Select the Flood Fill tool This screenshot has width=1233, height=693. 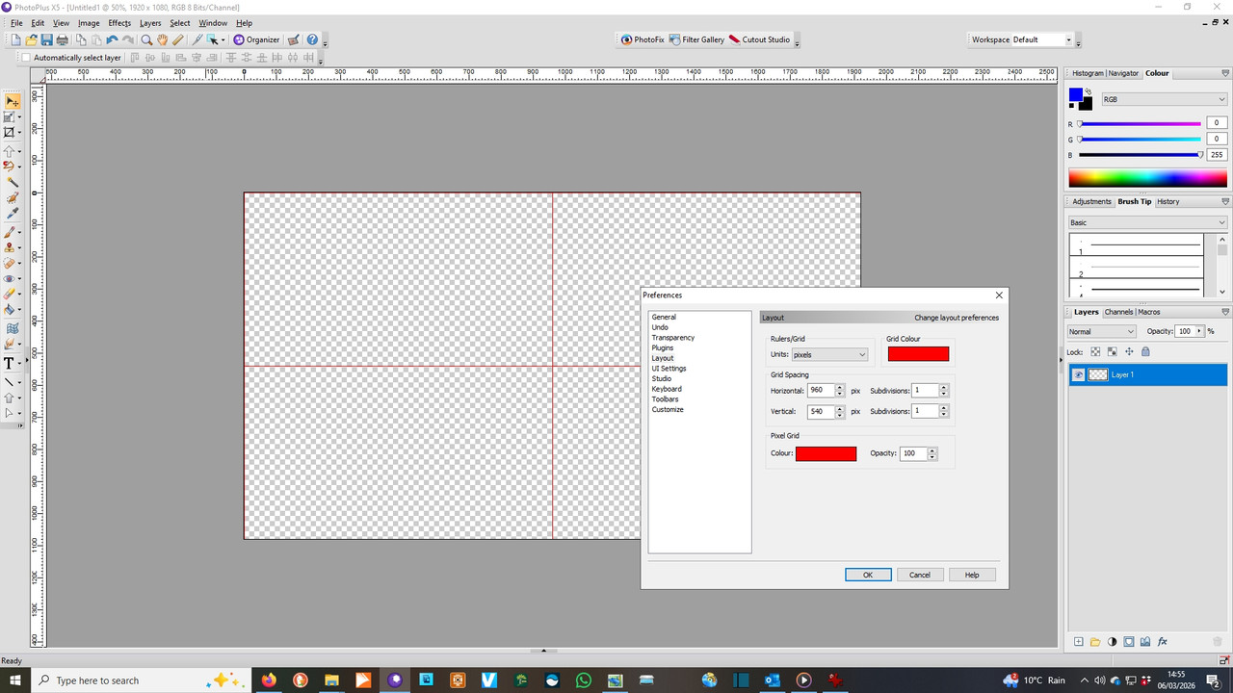(x=12, y=309)
